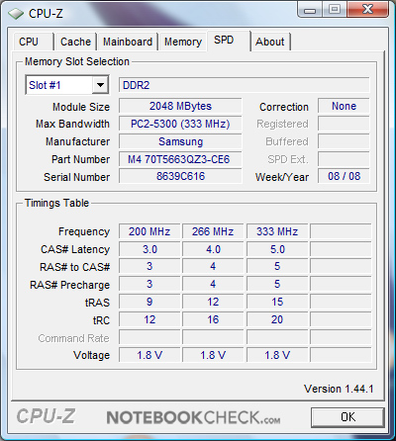Screen dimensions: 396x441
Task: Click the Module Size label
Action: (x=81, y=107)
